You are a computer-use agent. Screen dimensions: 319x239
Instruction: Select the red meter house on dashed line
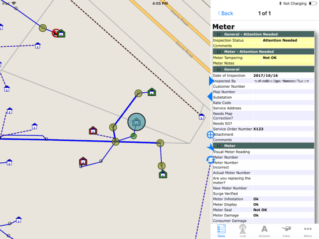(93, 130)
